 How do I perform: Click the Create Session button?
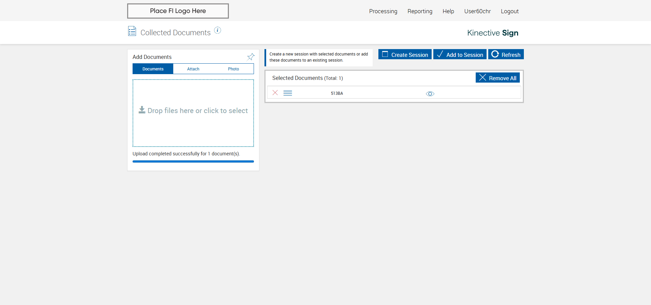(x=405, y=54)
